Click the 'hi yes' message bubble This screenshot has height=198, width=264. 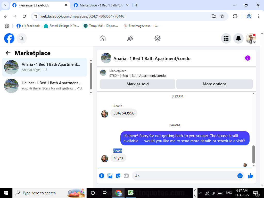pos(118,158)
